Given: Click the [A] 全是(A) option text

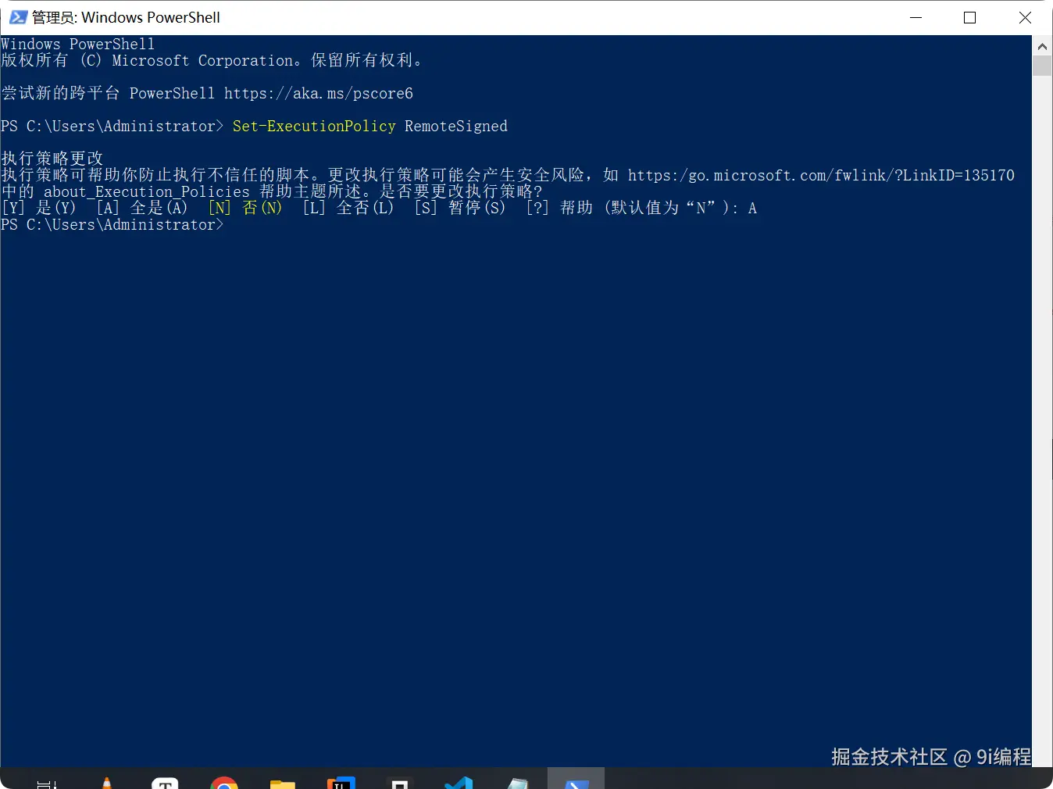Looking at the screenshot, I should point(142,208).
